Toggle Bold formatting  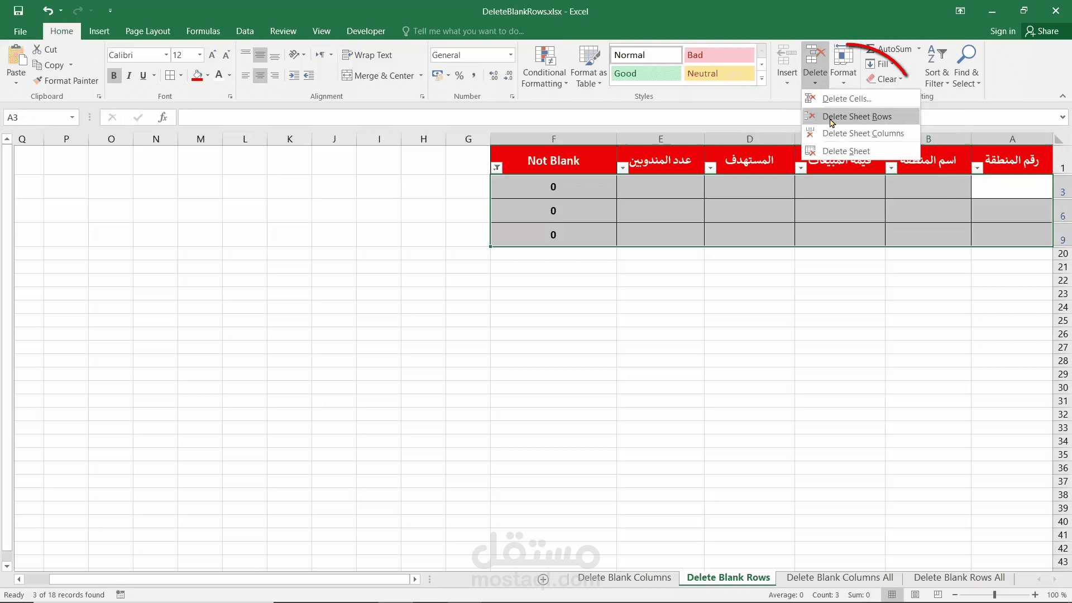tap(114, 75)
